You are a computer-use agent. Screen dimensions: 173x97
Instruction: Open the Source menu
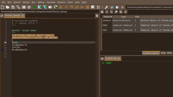pos(26,2)
